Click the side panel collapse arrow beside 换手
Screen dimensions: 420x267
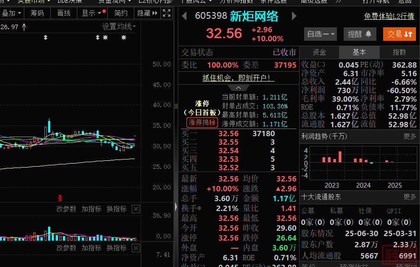(176, 207)
